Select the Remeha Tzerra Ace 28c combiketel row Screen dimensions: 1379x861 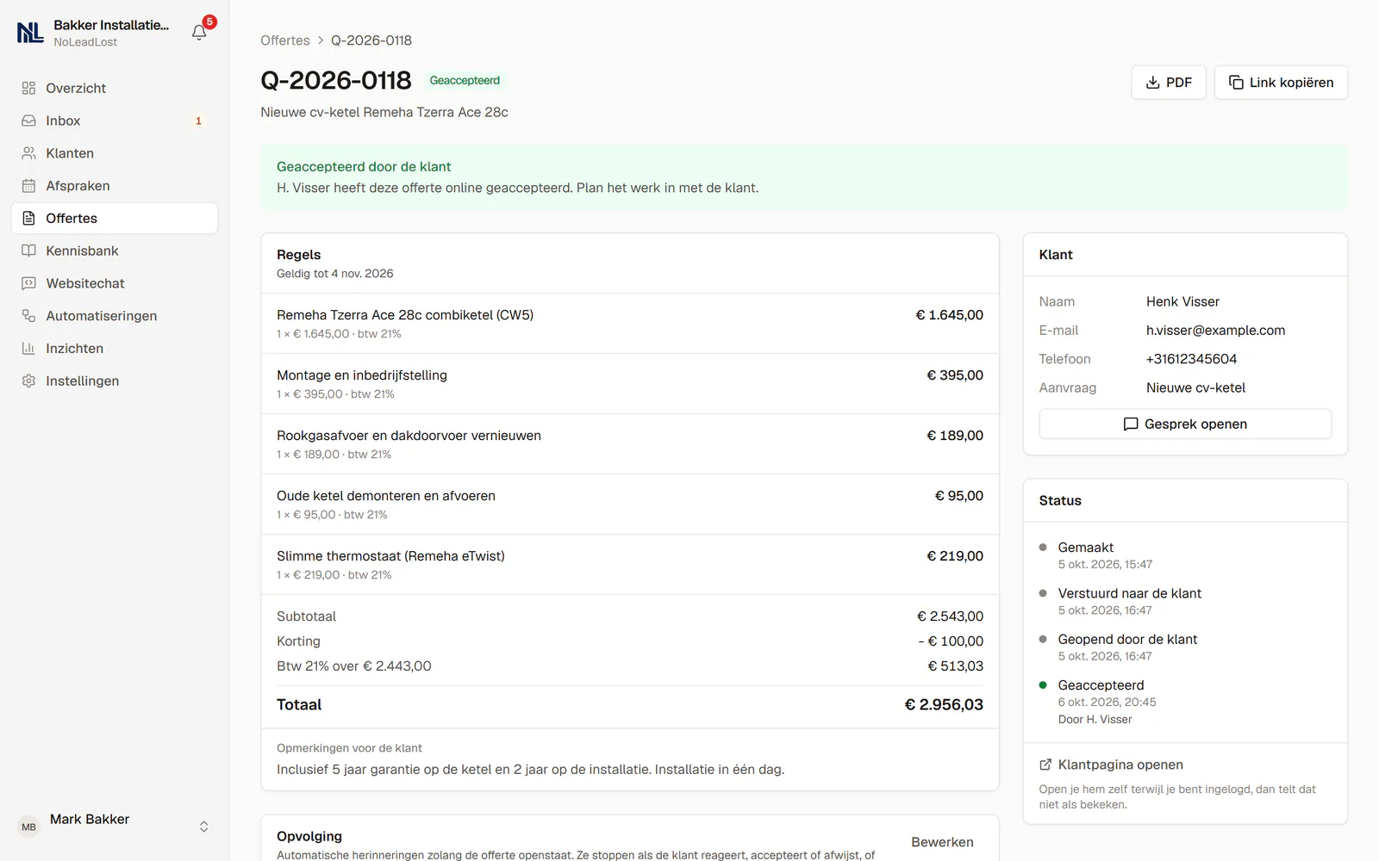[x=630, y=324]
